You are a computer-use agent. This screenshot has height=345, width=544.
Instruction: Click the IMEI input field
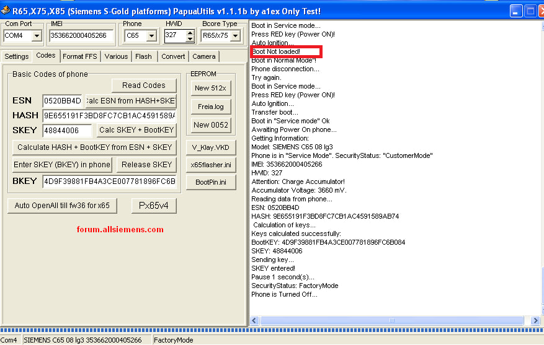81,36
